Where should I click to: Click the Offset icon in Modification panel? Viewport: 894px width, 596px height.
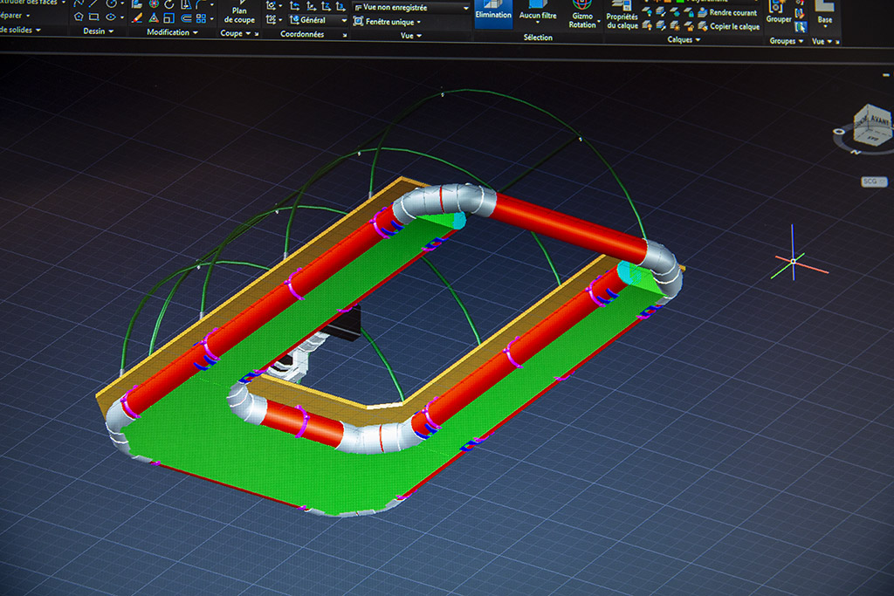186,19
